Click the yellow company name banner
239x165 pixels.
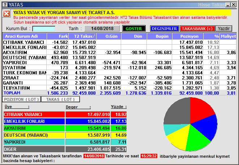pyautogui.click(x=122, y=13)
